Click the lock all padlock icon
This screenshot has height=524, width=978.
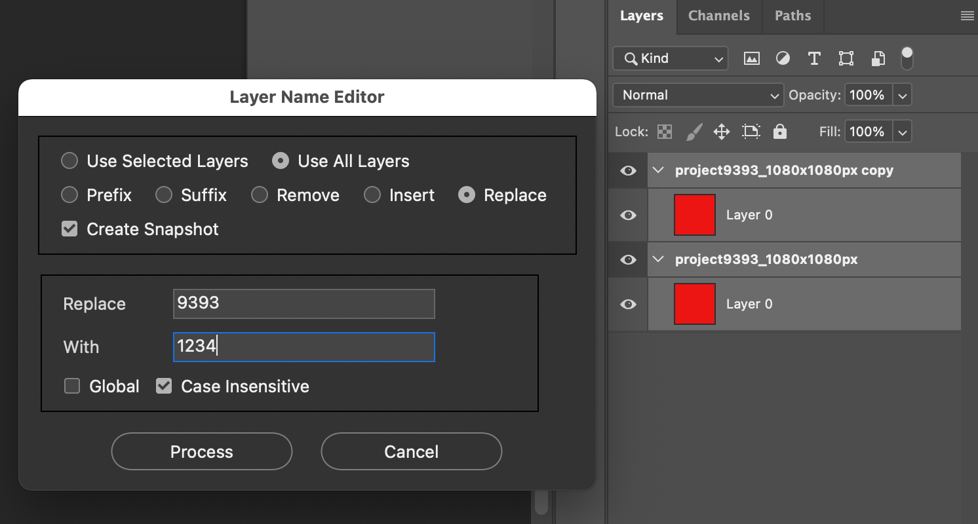[x=779, y=132]
